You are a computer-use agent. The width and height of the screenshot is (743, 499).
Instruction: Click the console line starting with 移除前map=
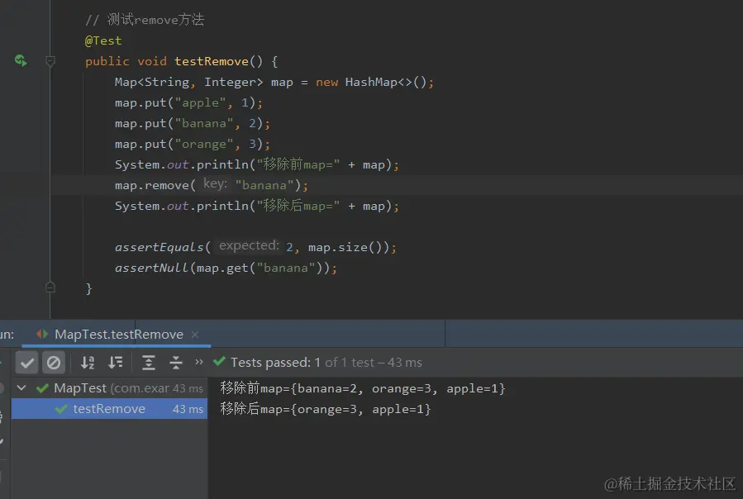point(363,388)
